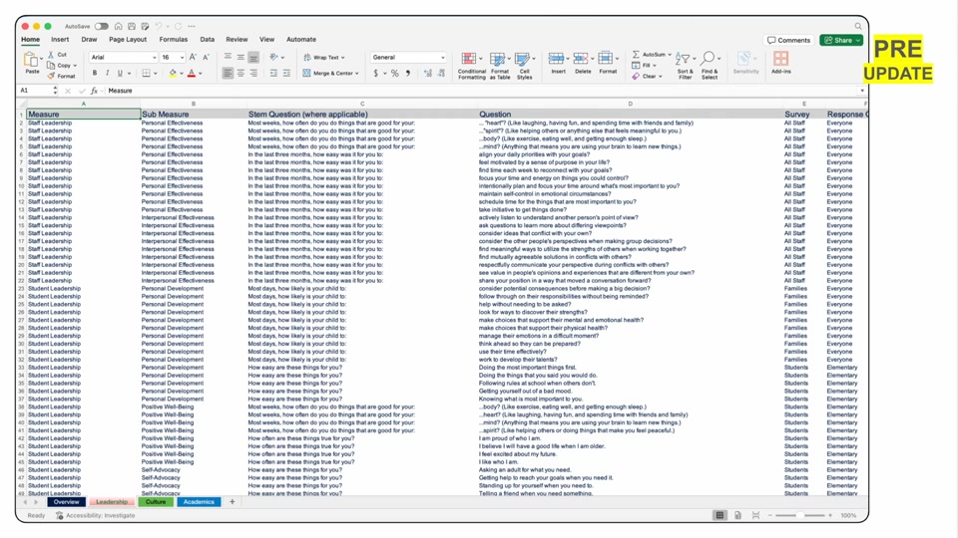
Task: Open the Fill dropdown
Action: point(645,66)
